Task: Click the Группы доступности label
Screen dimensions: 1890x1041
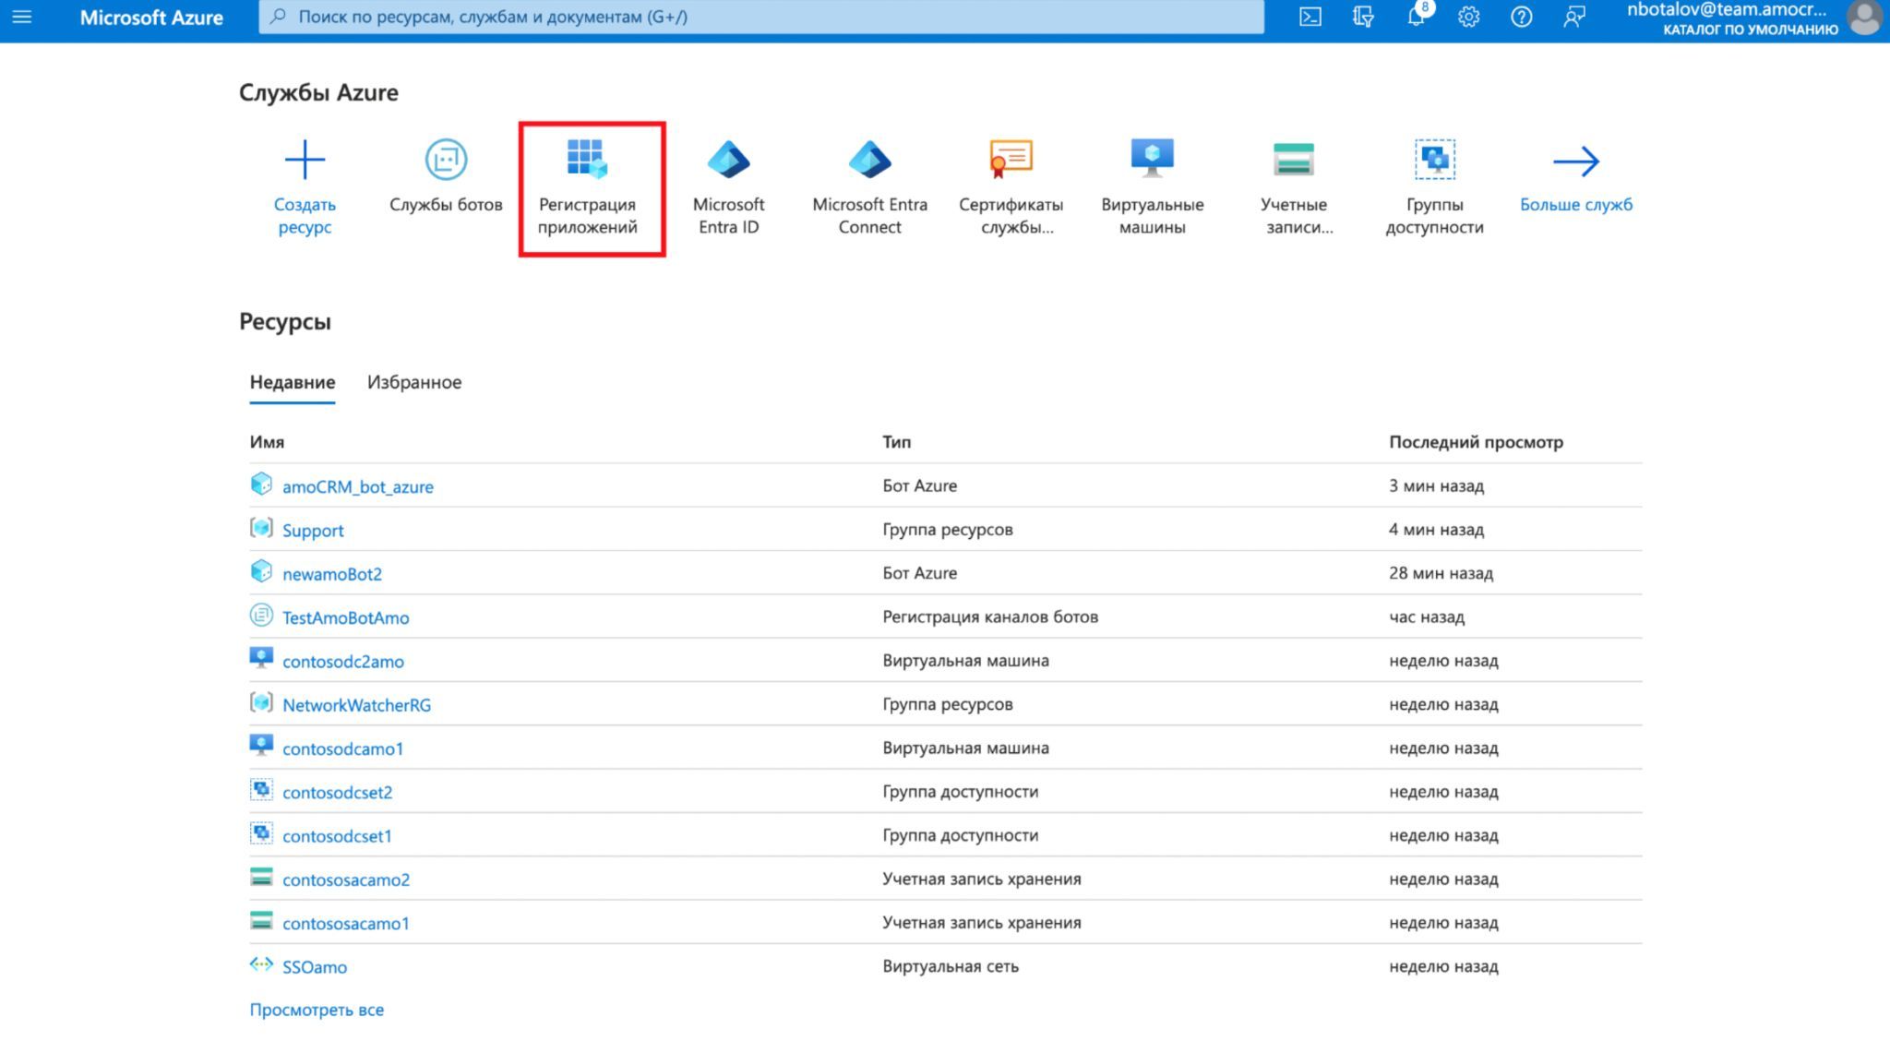Action: [x=1434, y=215]
